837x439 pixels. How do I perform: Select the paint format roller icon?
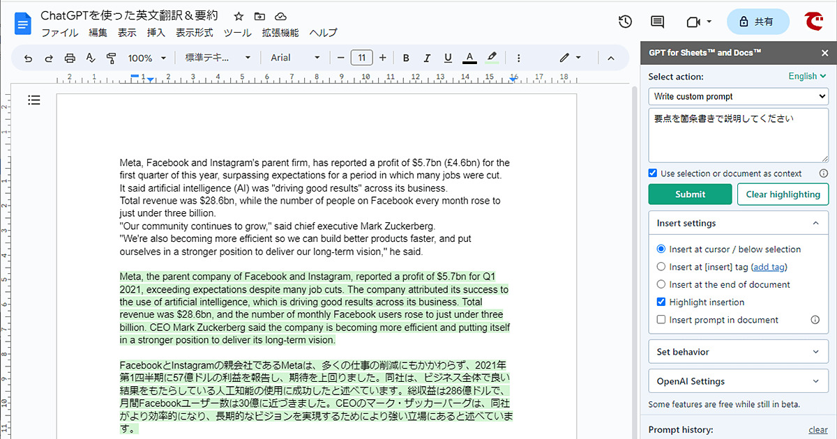[x=111, y=59]
